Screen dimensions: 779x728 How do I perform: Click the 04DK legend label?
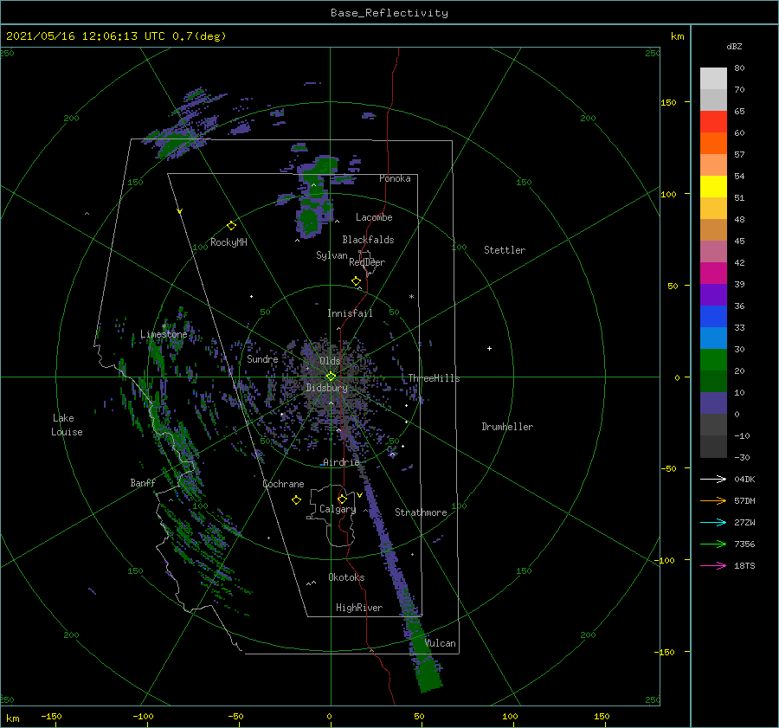pos(744,479)
